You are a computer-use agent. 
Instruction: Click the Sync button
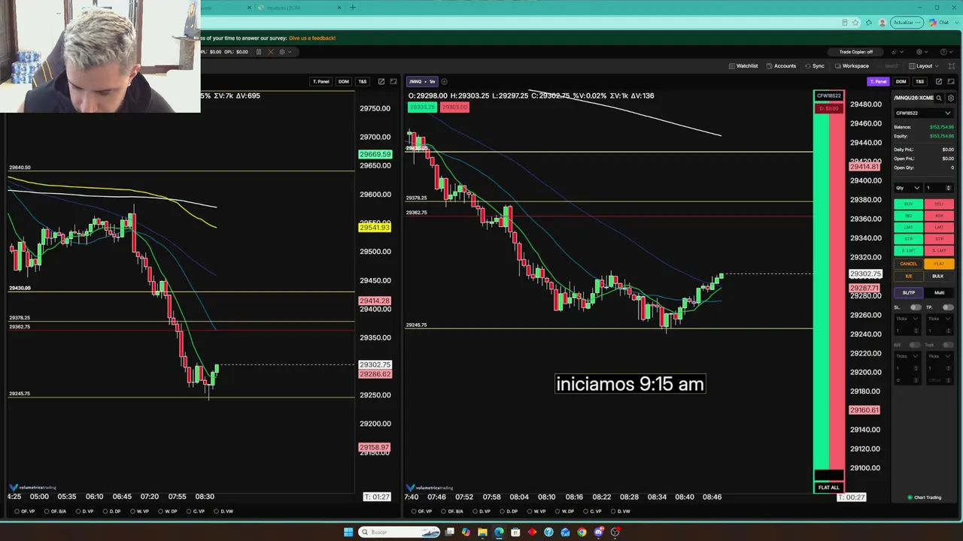[x=815, y=66]
